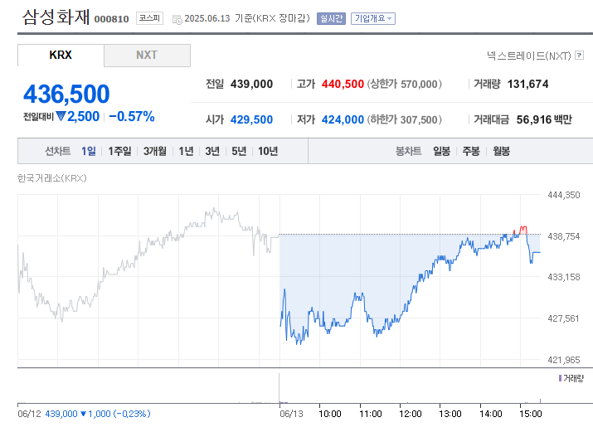Click the 선차트 label
This screenshot has height=432, width=593.
[x=57, y=151]
